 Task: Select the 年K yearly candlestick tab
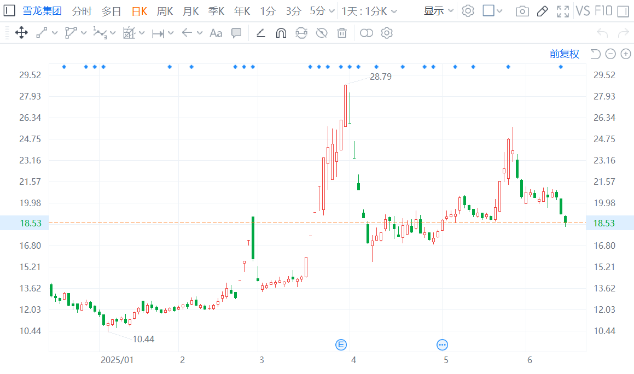[x=242, y=11]
